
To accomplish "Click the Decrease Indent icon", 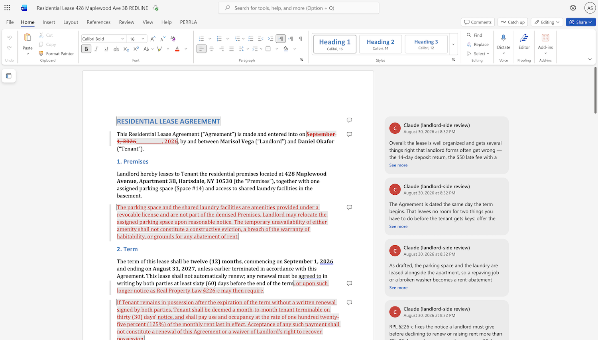I will [x=261, y=39].
